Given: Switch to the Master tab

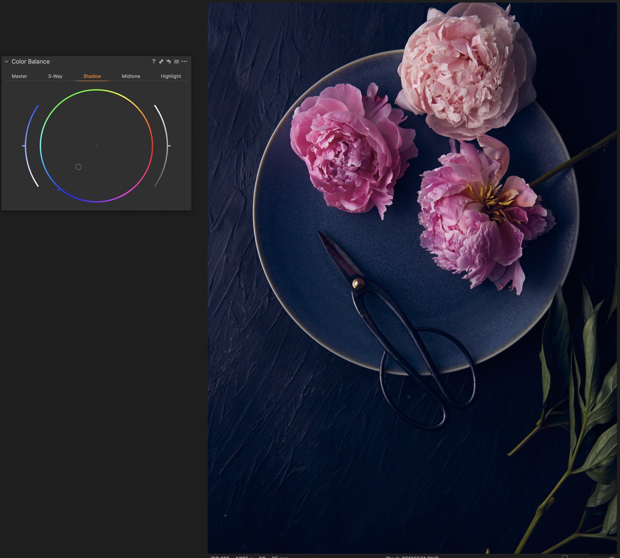Looking at the screenshot, I should point(19,76).
